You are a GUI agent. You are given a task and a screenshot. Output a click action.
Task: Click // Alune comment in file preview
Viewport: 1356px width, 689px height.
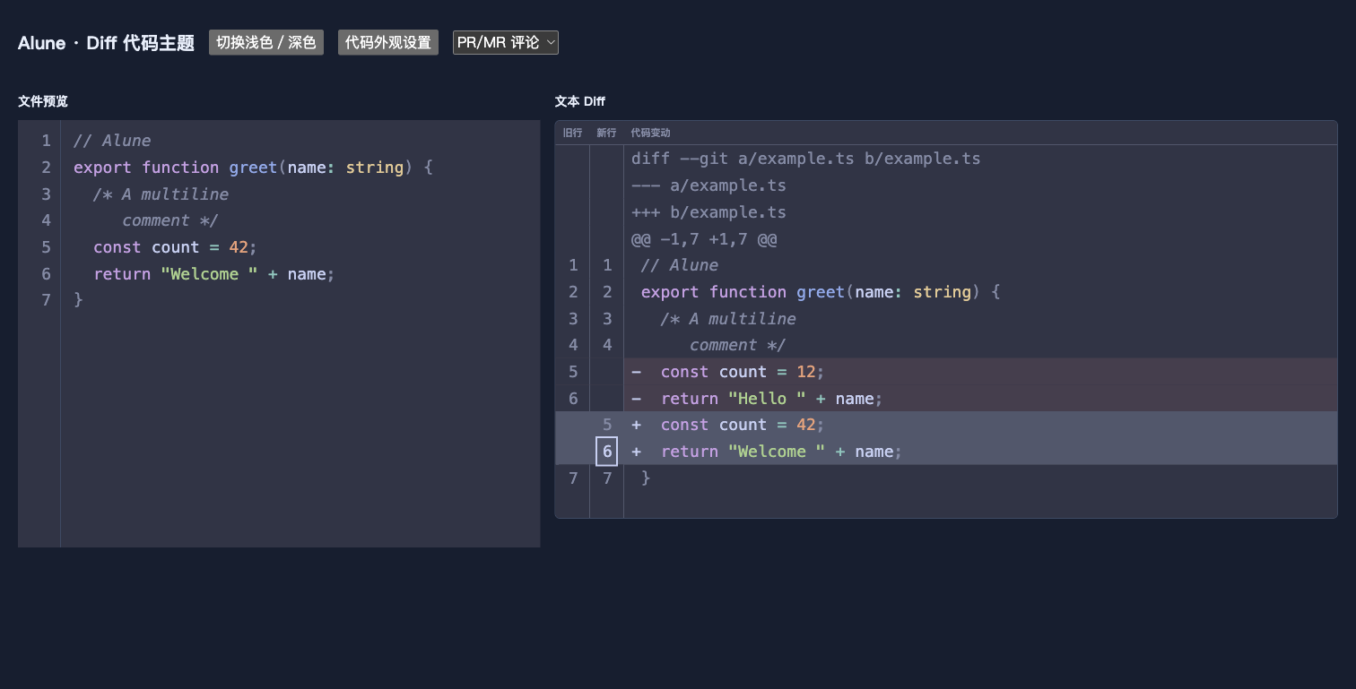click(x=112, y=141)
